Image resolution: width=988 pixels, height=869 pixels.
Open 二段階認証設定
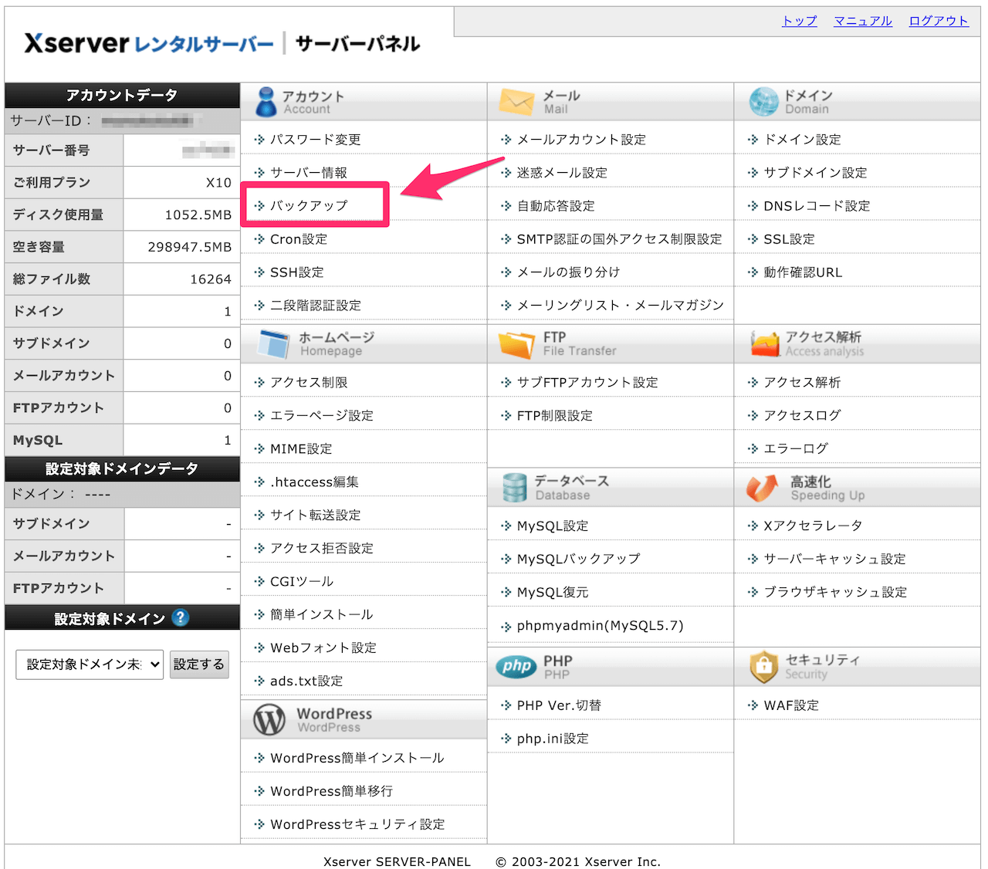[x=316, y=306]
